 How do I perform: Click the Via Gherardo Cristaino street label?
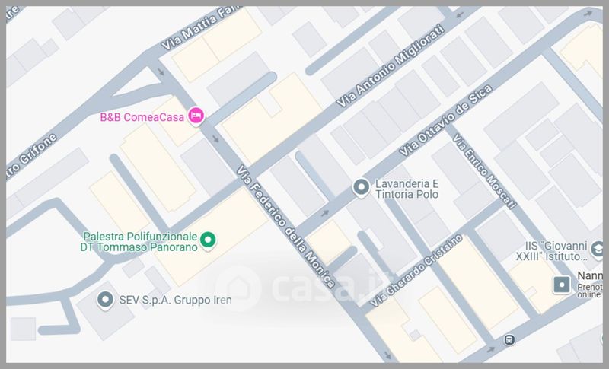click(x=405, y=272)
